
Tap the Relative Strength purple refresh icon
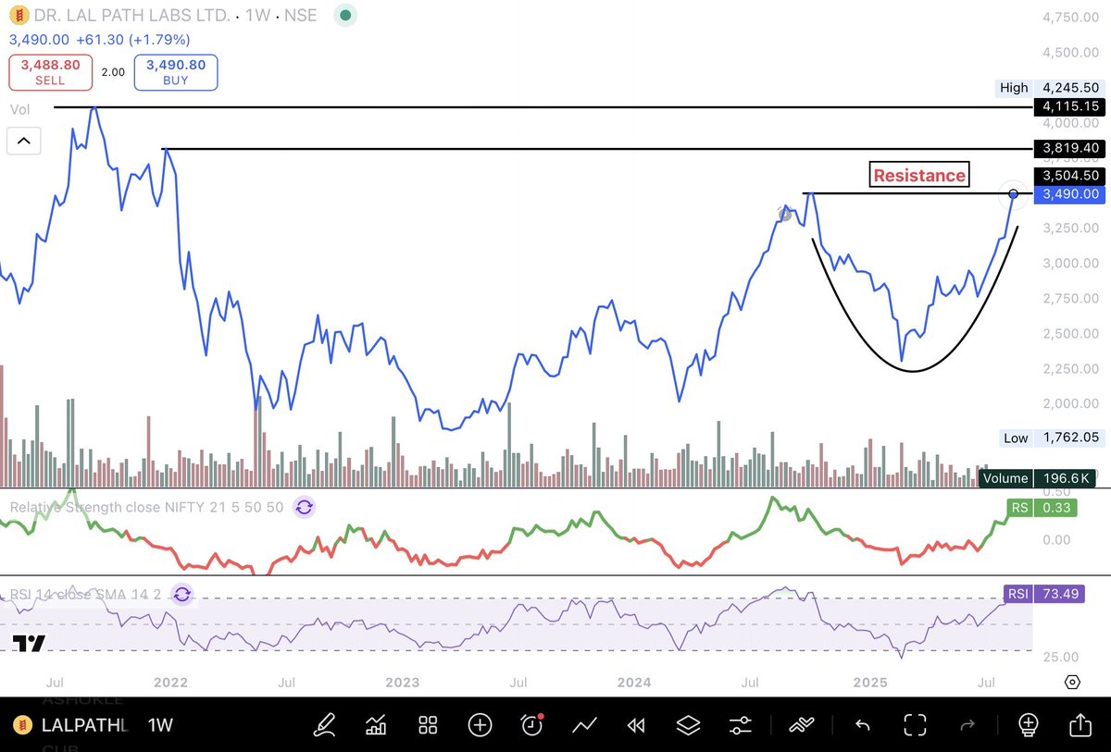[x=305, y=507]
